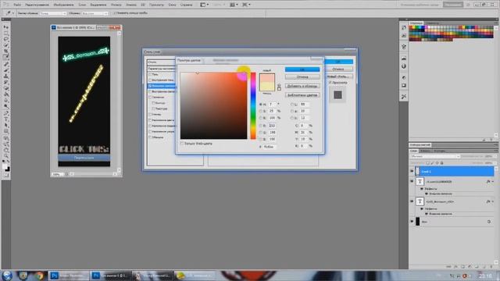
Task: Click the add layer style fx icon
Action: [x=456, y=266]
